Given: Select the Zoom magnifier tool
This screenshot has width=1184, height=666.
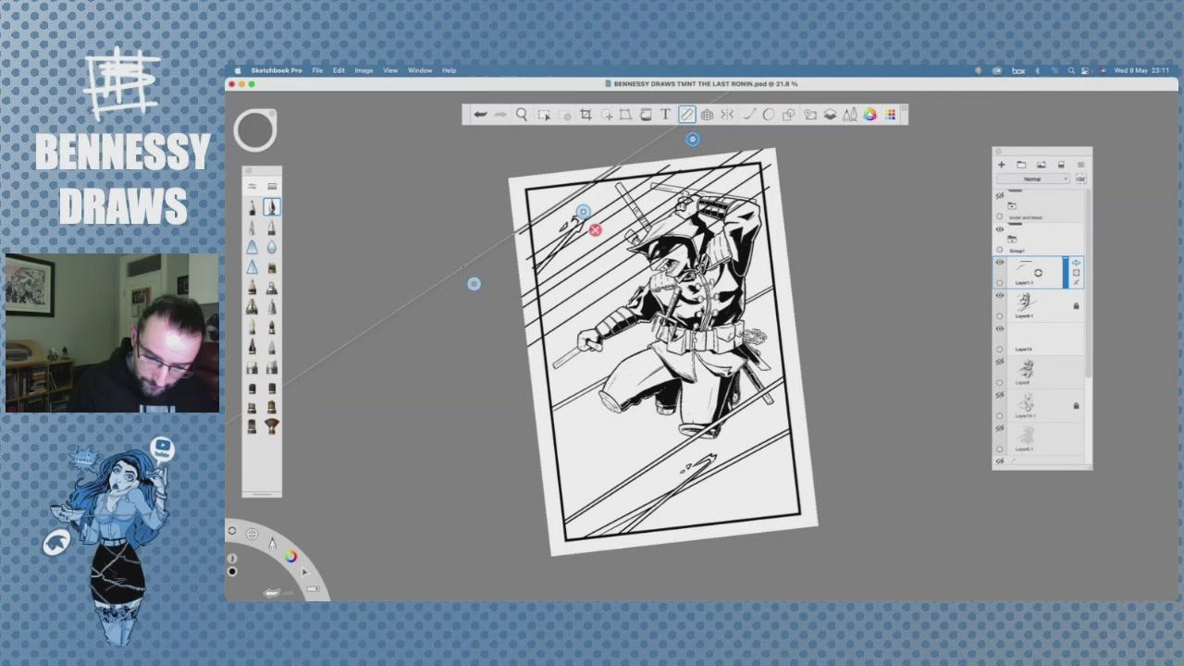Looking at the screenshot, I should point(522,115).
